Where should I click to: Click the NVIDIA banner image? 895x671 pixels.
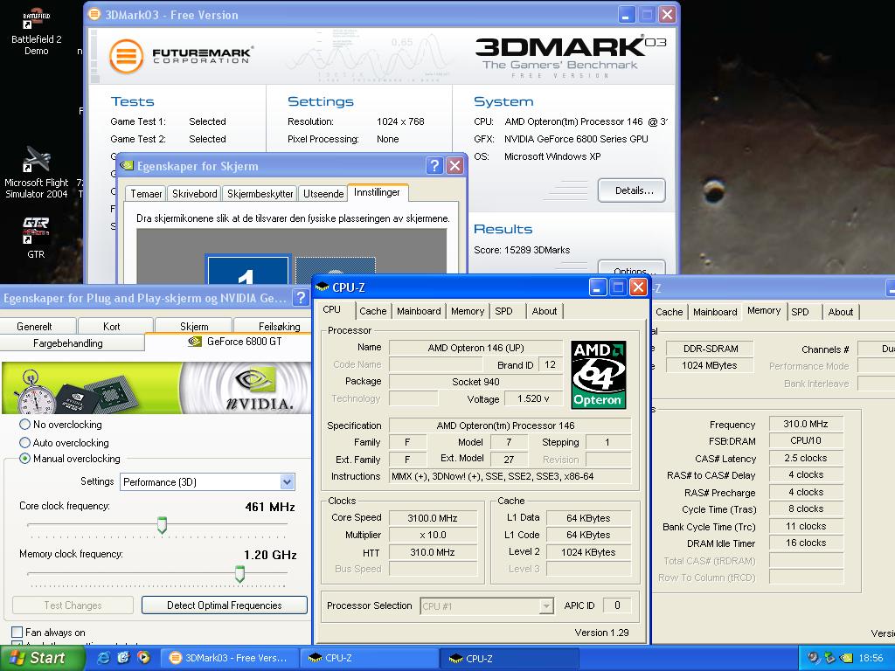156,387
